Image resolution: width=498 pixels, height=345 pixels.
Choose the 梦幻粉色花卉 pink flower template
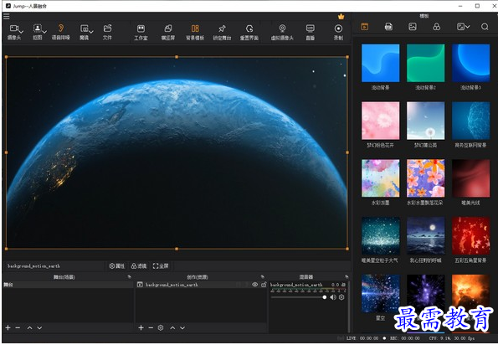click(381, 121)
